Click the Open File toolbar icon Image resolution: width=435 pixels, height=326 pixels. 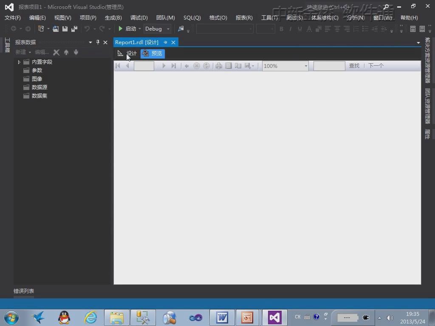click(x=56, y=28)
